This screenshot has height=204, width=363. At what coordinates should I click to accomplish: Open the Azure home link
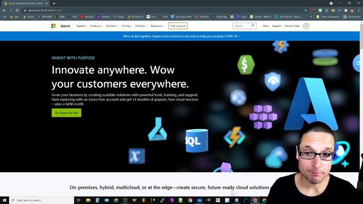click(x=65, y=26)
